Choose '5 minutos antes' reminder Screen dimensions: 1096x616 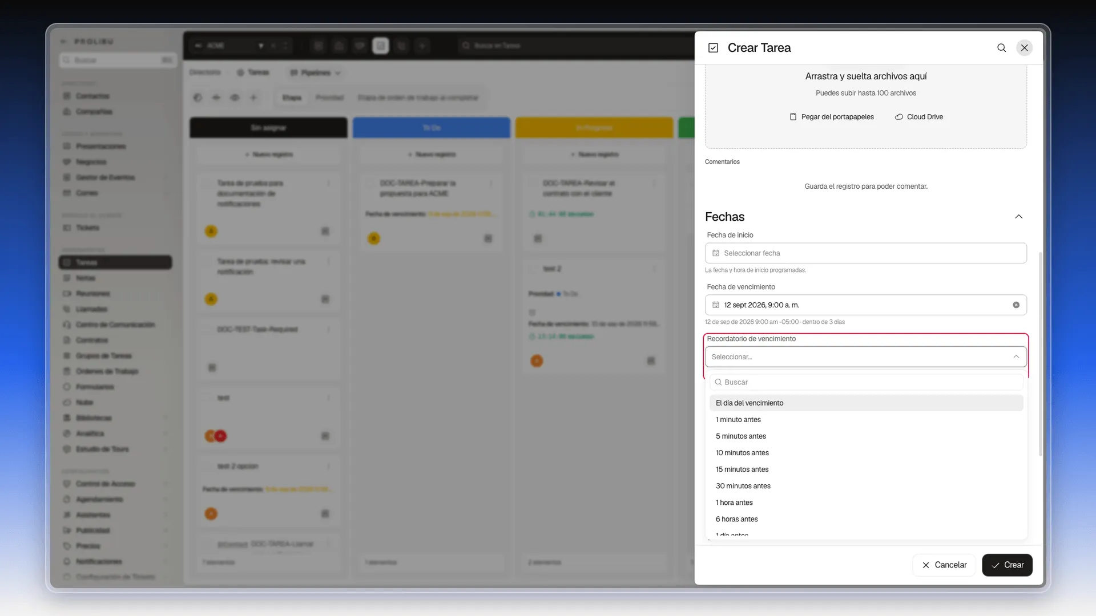pos(866,436)
